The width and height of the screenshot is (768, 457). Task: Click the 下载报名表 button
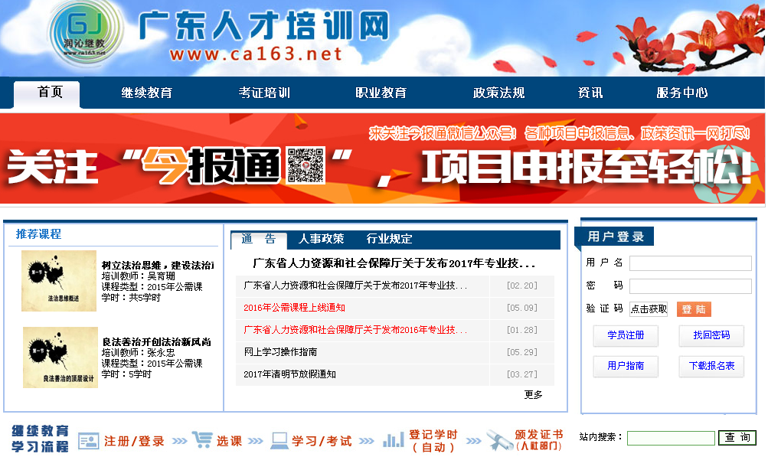(711, 366)
